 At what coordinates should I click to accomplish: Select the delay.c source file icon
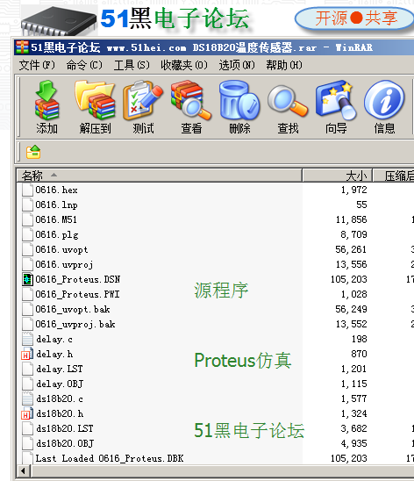[x=27, y=340]
